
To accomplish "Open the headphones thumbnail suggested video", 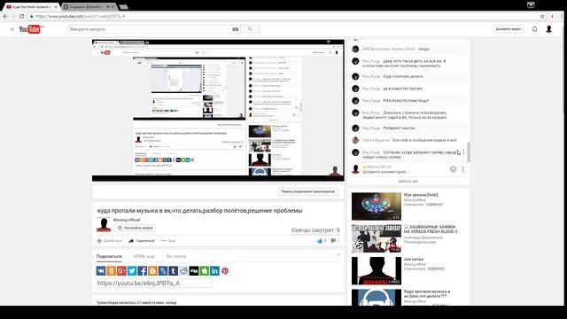I will click(x=376, y=298).
